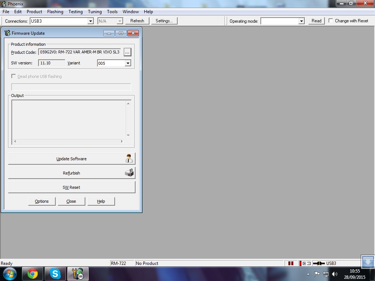This screenshot has height=281, width=375.
Task: Click the Update Software button
Action: pyautogui.click(x=71, y=159)
